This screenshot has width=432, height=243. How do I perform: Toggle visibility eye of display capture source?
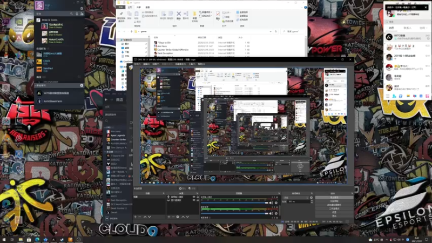pyautogui.click(x=194, y=200)
